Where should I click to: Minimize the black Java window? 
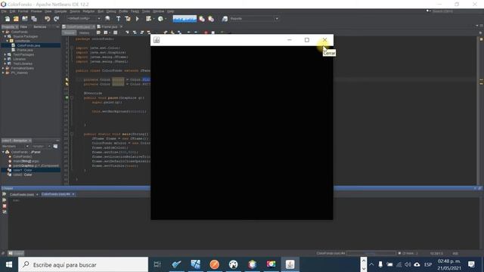click(x=289, y=40)
